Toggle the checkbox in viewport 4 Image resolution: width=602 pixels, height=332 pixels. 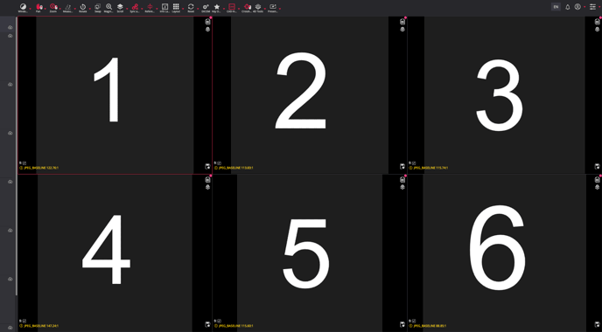point(24,321)
